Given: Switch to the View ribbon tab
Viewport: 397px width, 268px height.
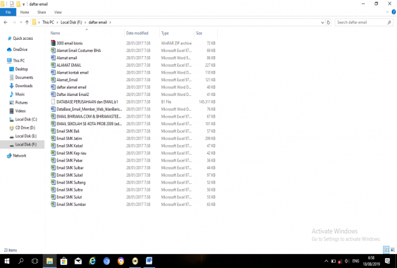Looking at the screenshot, I should coord(57,12).
